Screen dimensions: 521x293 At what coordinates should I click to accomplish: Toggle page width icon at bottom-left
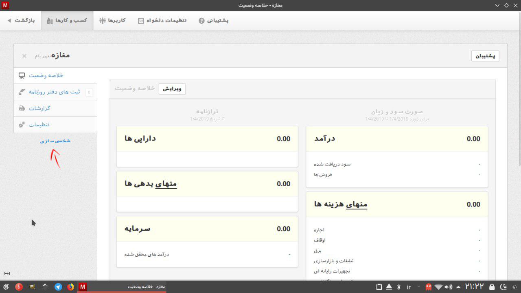coord(7,273)
